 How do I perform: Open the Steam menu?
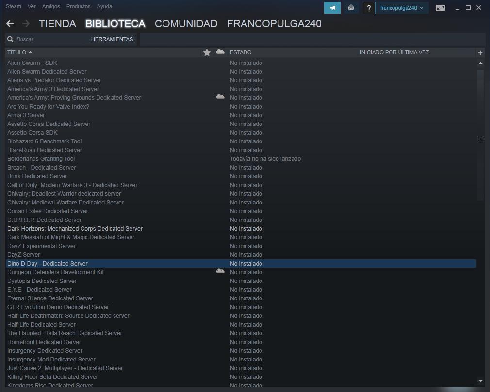click(14, 6)
